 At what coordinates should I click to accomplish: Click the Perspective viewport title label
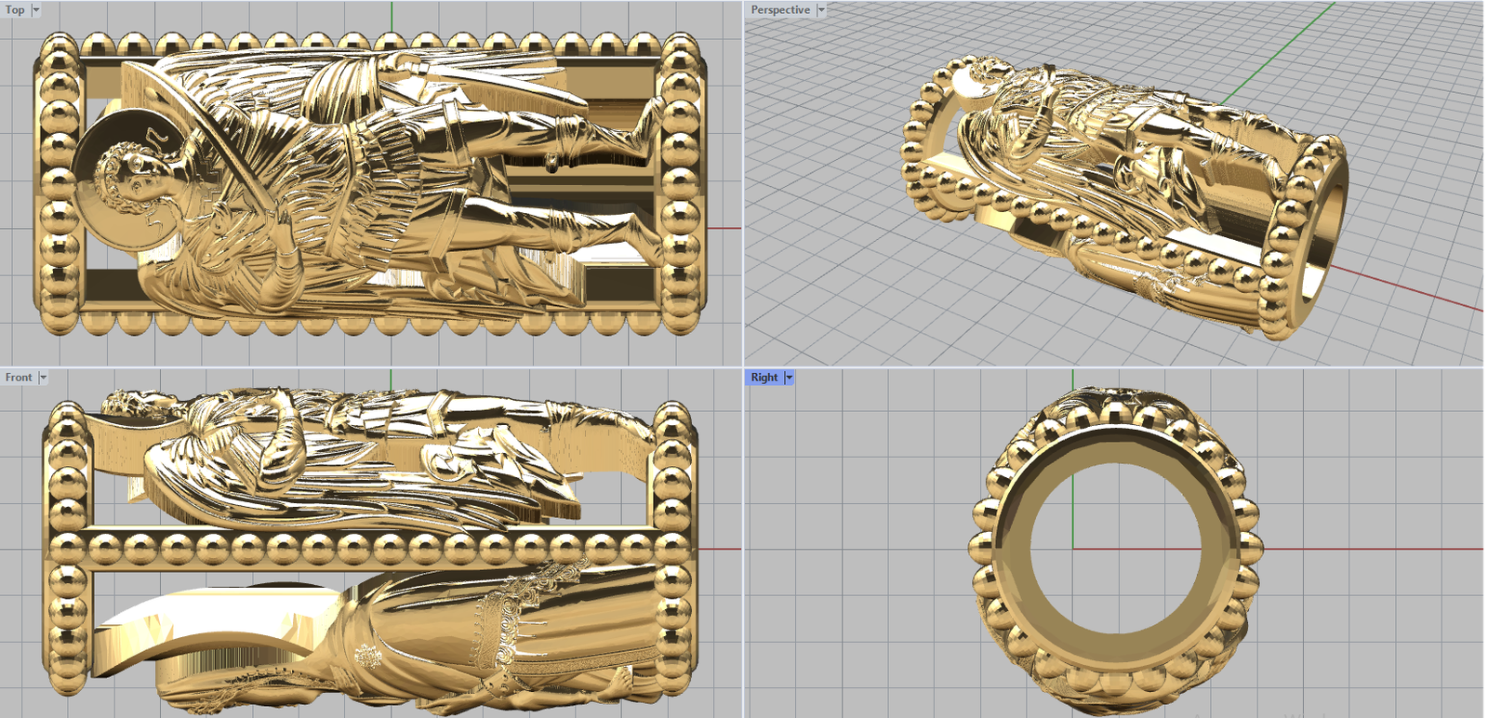(x=779, y=10)
